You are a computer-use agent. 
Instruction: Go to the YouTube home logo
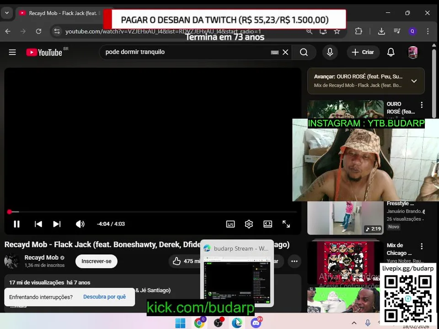click(44, 52)
